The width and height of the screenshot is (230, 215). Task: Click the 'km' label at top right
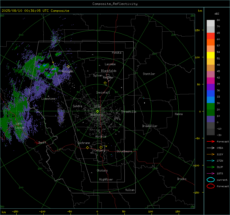tap(200, 11)
